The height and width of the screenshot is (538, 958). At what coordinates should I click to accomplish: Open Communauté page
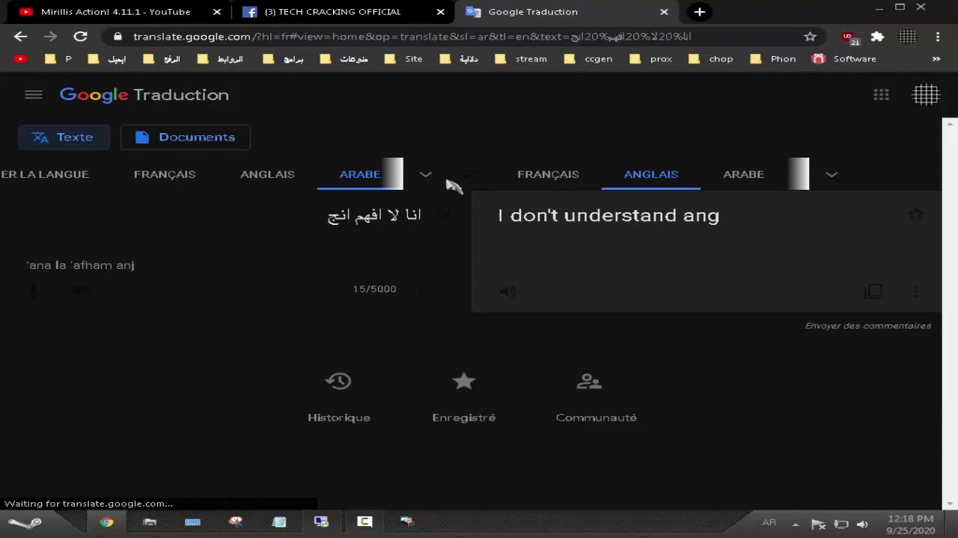[597, 397]
